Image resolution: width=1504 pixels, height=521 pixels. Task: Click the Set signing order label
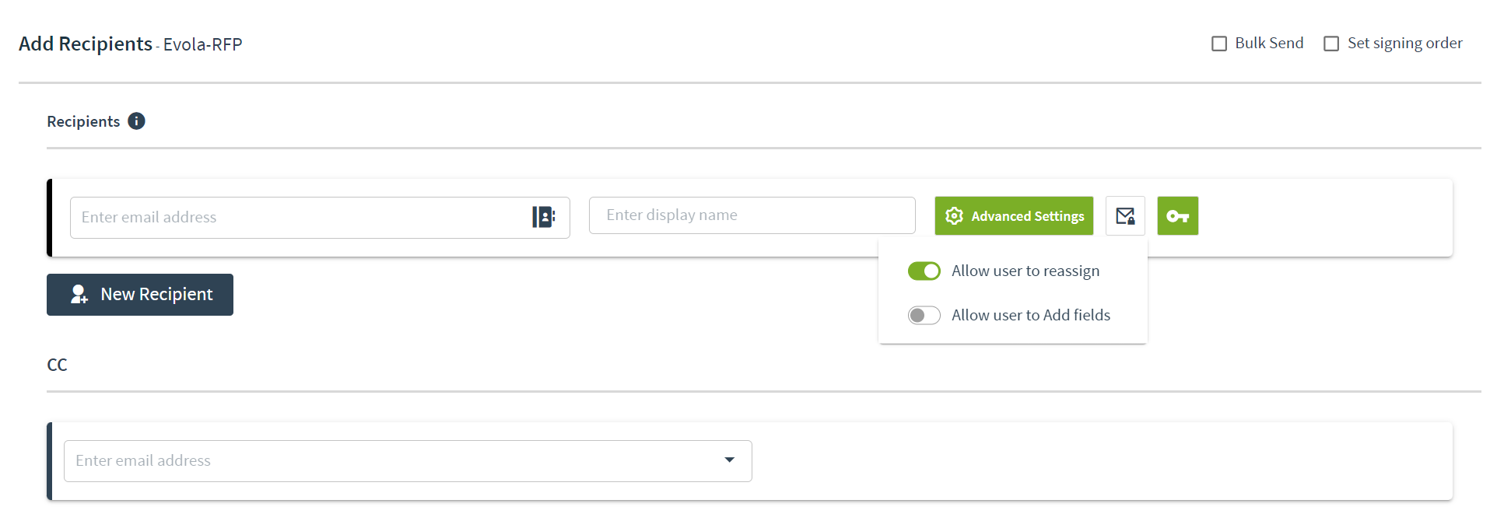1404,44
